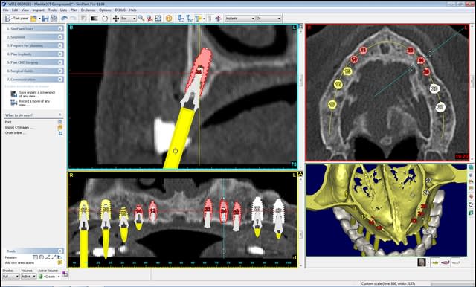Click the Save disk icon in toolbar
476x287 pixels.
[x=45, y=19]
